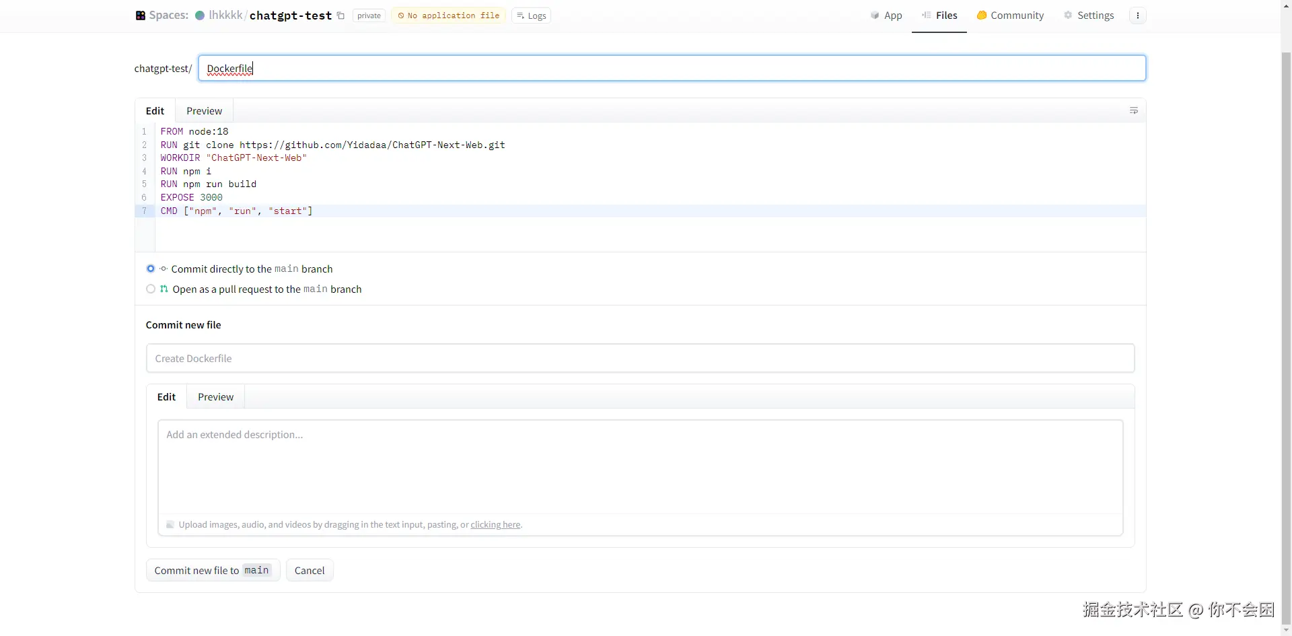Focus the Dockerfile filename input field
The image size is (1292, 636).
tap(672, 68)
